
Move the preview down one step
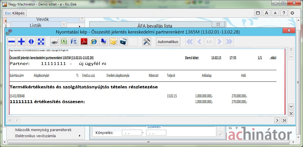(291, 107)
